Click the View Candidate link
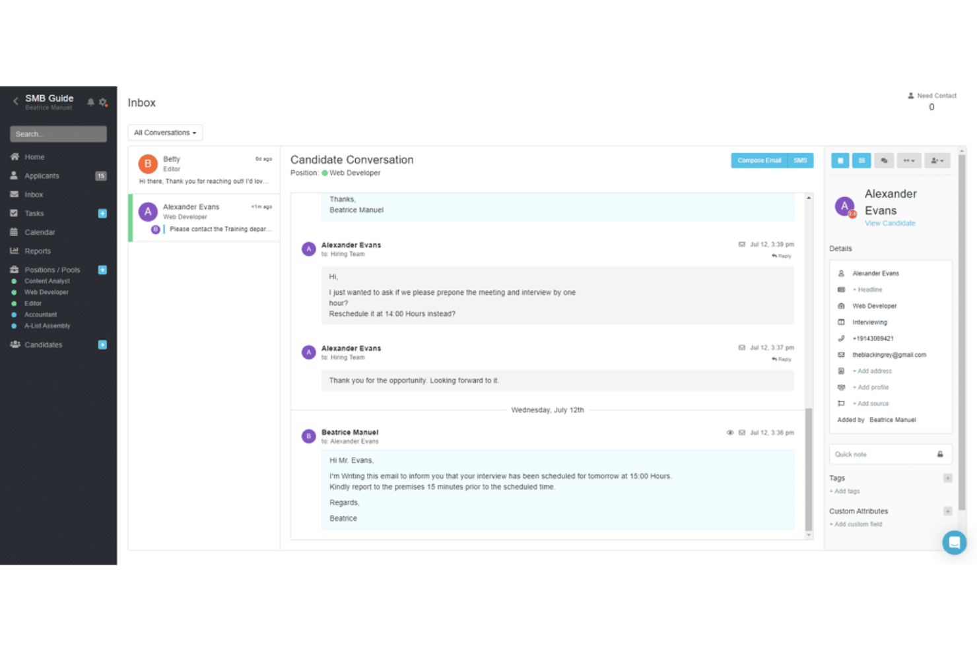Screen dimensions: 977x651 click(890, 223)
